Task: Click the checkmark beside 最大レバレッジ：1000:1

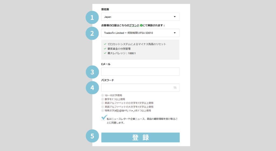Action: (x=105, y=53)
